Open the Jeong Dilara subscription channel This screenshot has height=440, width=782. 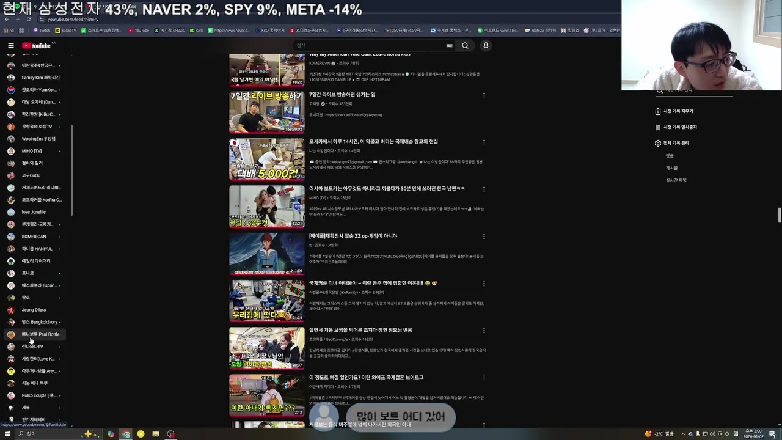35,310
